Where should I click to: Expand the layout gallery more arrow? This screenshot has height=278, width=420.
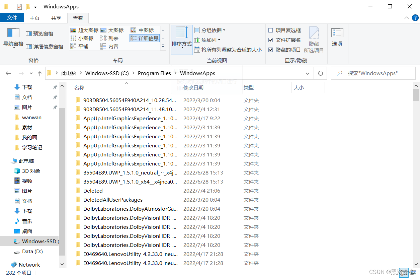[x=163, y=46]
